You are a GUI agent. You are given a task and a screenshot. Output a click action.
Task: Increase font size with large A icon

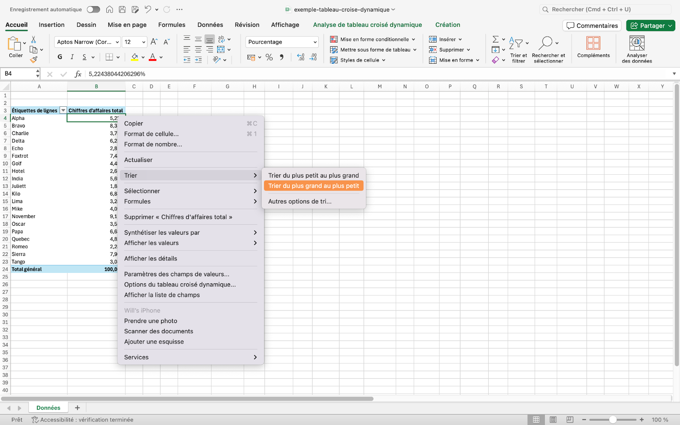tap(154, 42)
